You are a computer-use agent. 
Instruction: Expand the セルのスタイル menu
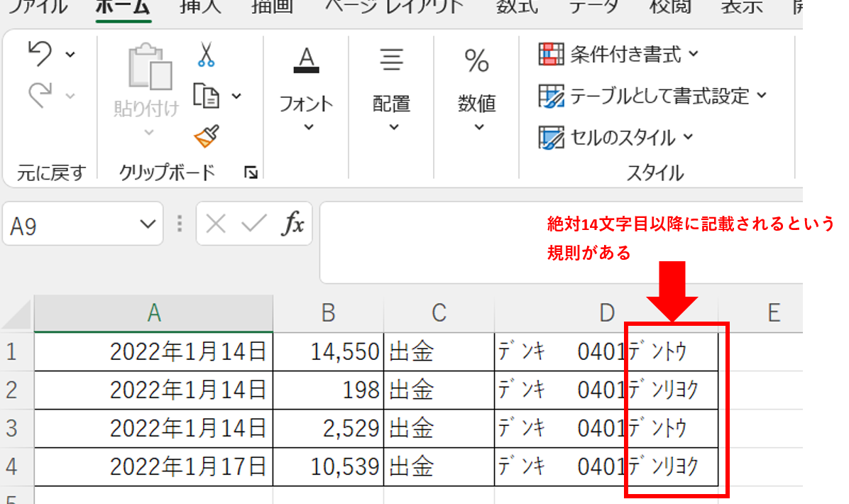(616, 137)
